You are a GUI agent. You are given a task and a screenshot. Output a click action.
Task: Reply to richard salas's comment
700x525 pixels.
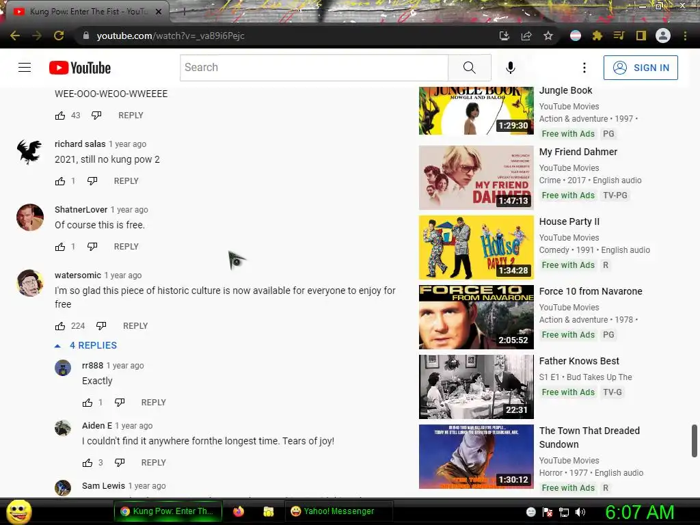click(x=126, y=180)
